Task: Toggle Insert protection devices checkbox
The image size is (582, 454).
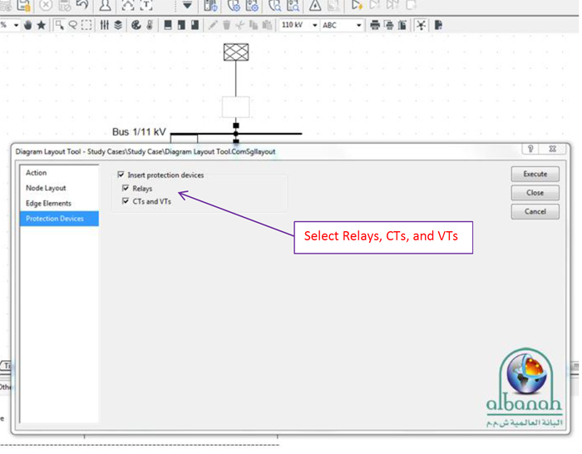Action: (x=121, y=175)
